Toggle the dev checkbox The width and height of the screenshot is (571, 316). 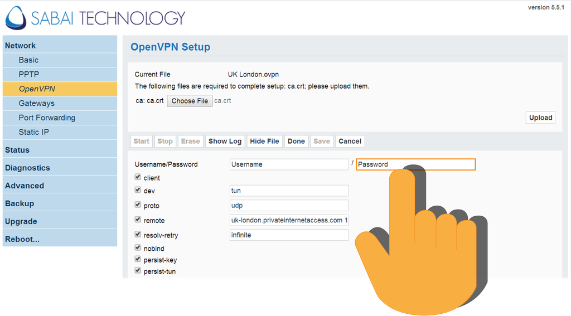point(138,189)
